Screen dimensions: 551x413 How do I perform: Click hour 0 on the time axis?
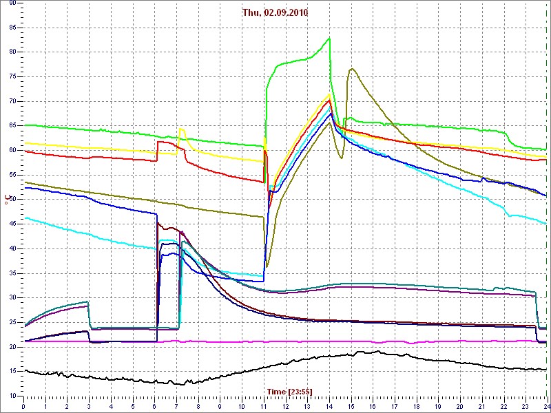23,406
